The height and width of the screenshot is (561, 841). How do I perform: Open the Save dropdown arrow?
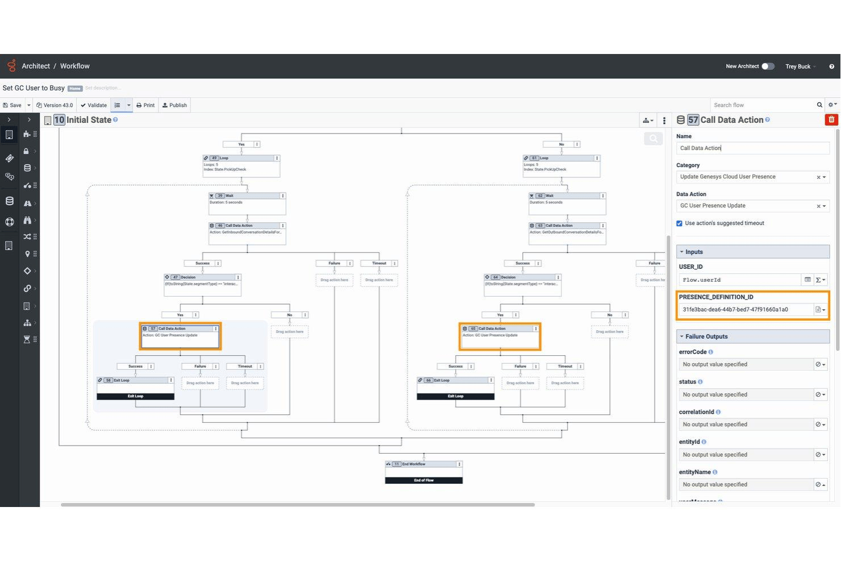(x=29, y=105)
